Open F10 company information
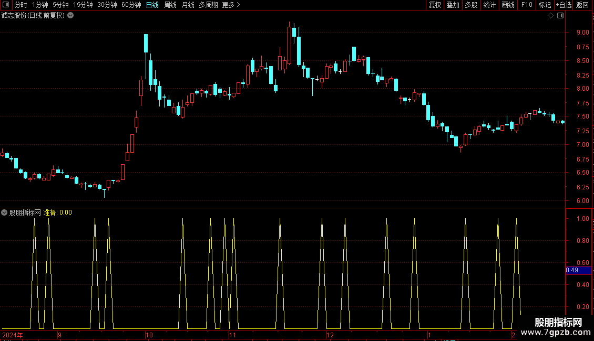This screenshot has height=341, width=594. click(x=527, y=5)
